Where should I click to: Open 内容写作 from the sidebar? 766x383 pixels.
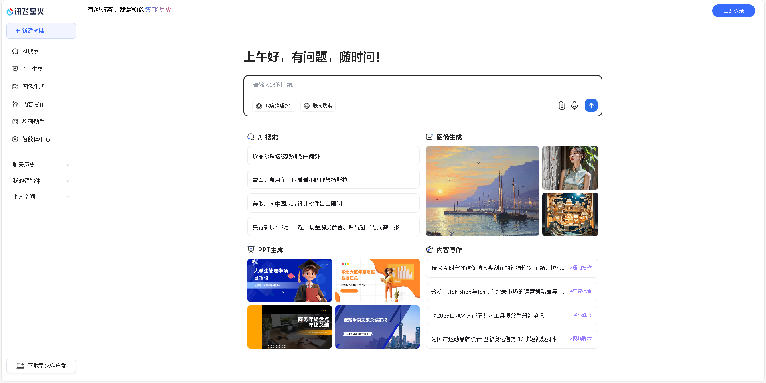33,104
